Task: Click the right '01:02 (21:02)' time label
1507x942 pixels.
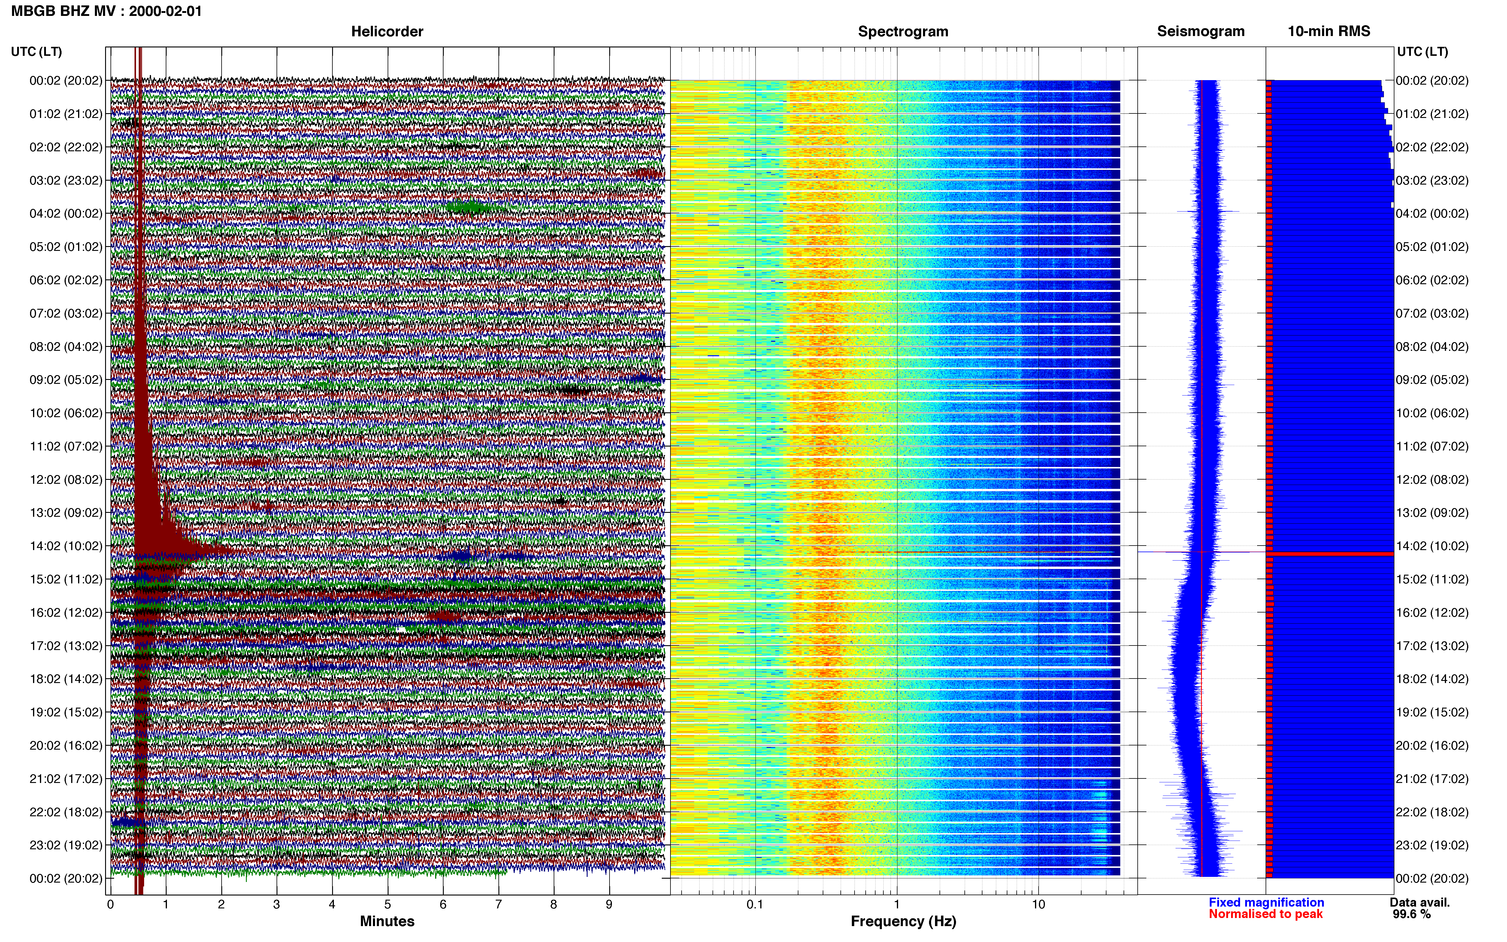Action: (1432, 114)
